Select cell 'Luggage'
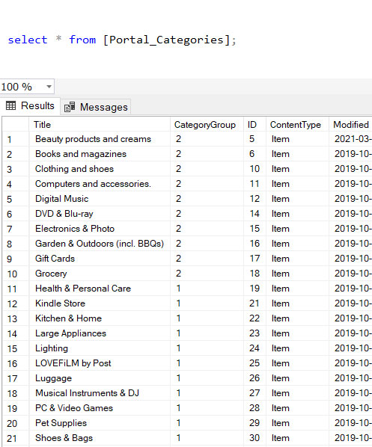This screenshot has width=372, height=447. tap(100, 378)
